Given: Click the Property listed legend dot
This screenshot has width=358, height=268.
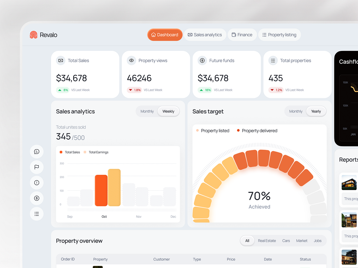Looking at the screenshot, I should (x=197, y=130).
